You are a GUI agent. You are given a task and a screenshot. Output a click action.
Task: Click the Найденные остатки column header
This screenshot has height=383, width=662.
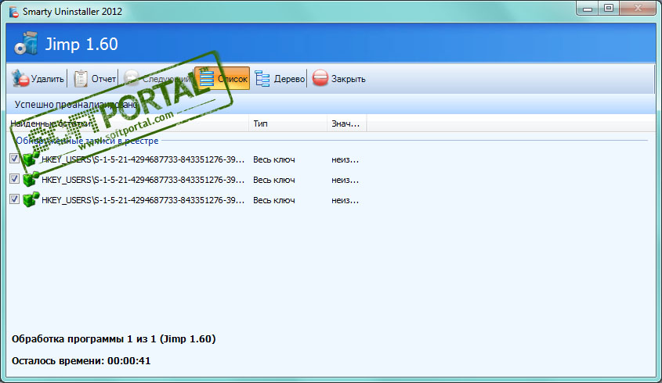[x=128, y=123]
